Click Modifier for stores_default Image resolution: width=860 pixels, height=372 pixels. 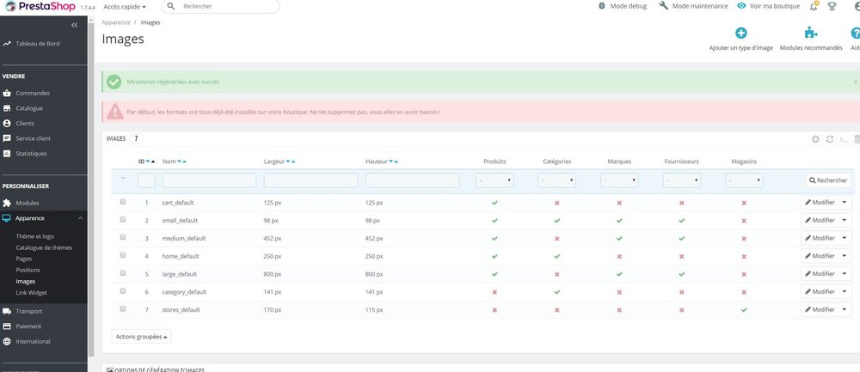(x=820, y=309)
